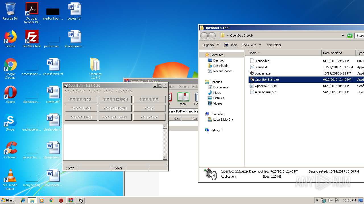Expand the Explorer address bar history dropdown

(343, 36)
